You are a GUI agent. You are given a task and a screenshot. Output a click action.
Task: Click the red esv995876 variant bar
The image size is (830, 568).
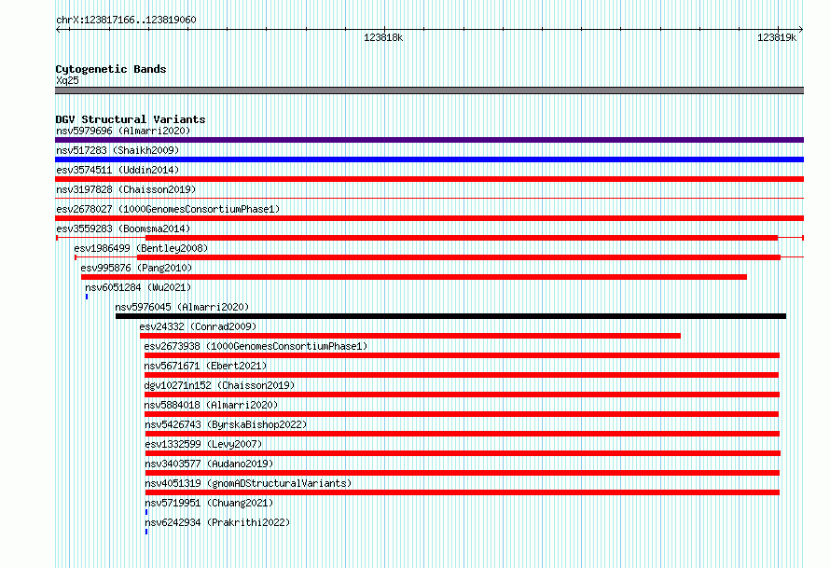414,277
